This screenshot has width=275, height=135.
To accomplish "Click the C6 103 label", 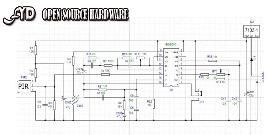I will [101, 93].
